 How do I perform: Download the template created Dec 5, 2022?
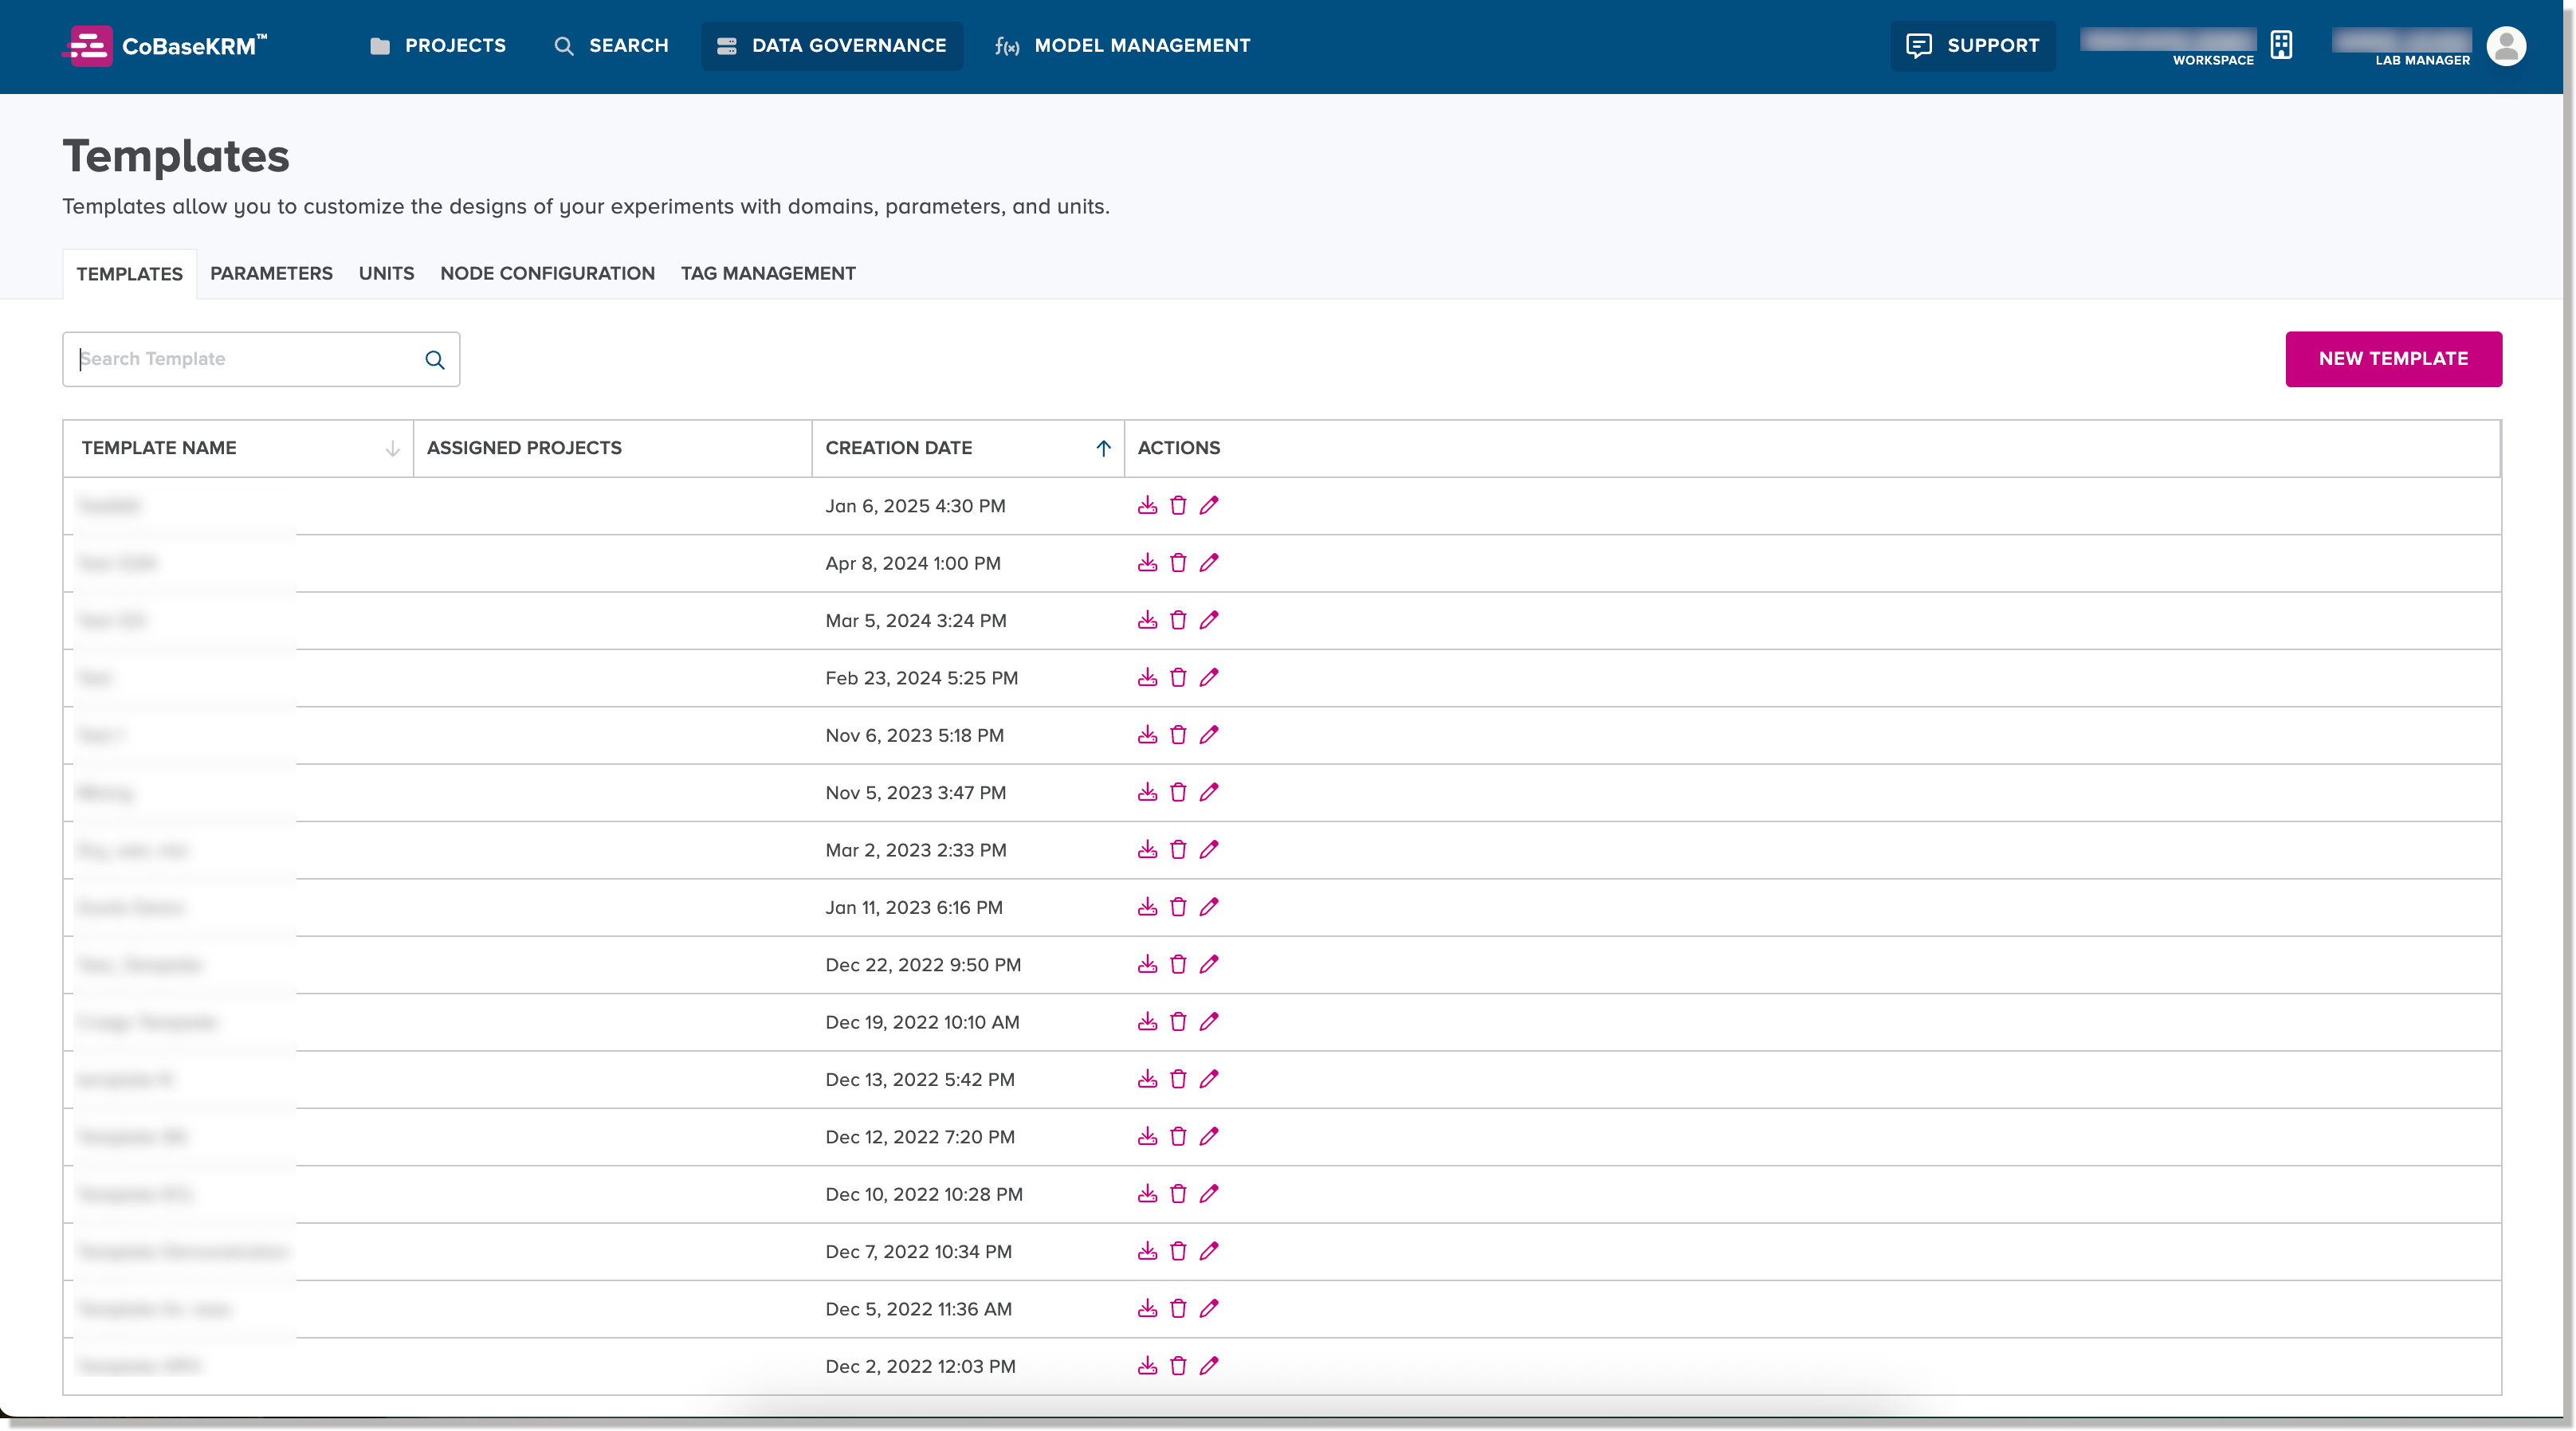pyautogui.click(x=1147, y=1308)
